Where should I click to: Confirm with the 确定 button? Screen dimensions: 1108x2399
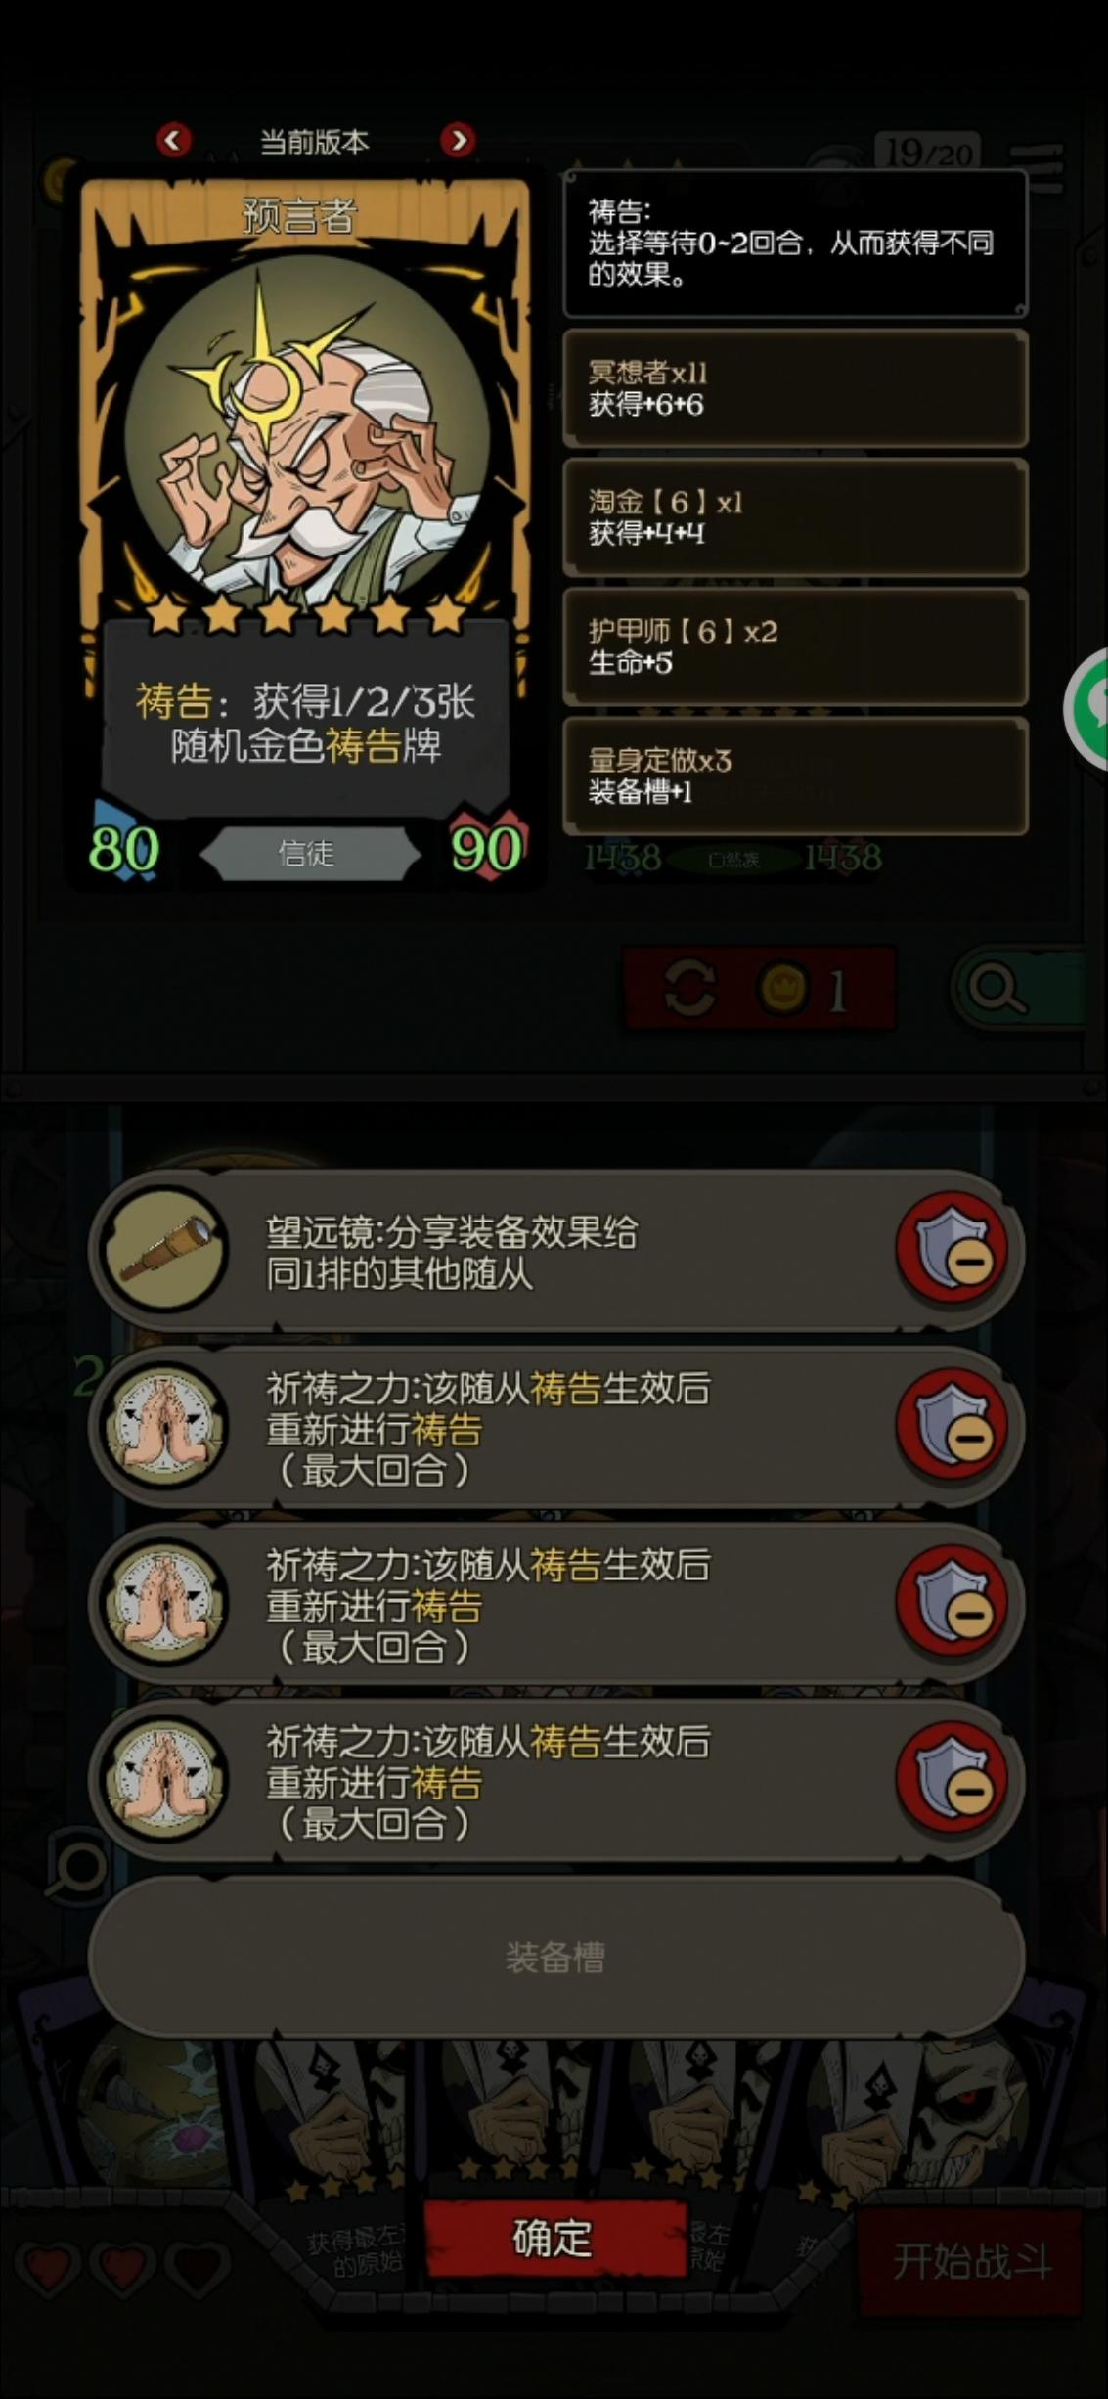[554, 2239]
